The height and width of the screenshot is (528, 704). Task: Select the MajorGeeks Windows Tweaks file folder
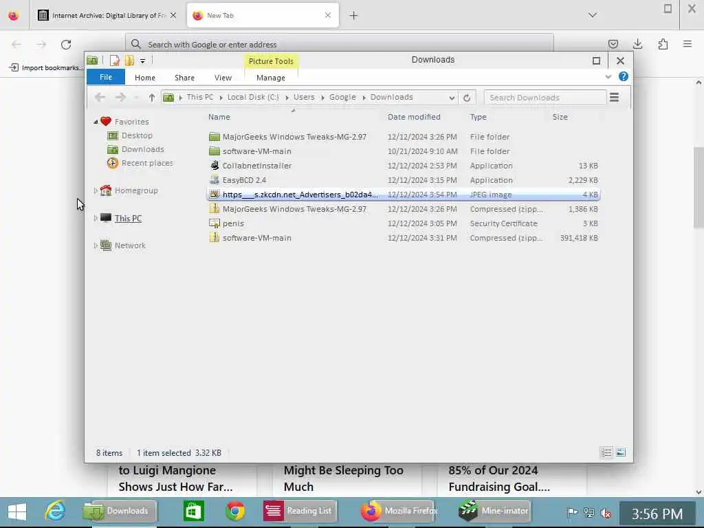click(404, 137)
